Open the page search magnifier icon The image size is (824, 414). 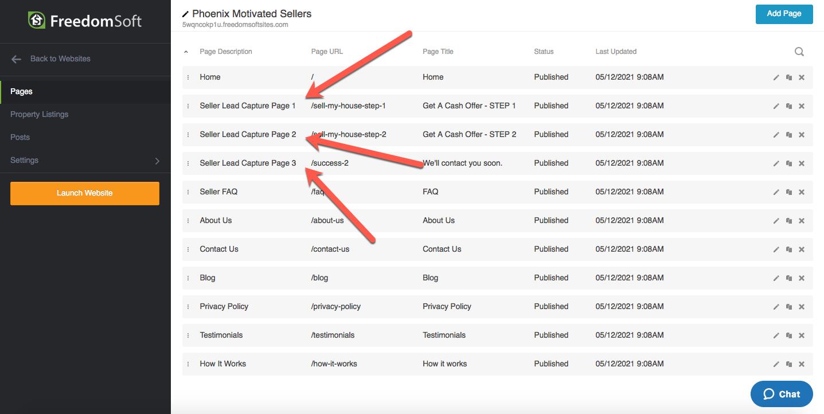799,52
